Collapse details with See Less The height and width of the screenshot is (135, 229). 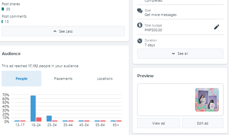[x=63, y=31]
